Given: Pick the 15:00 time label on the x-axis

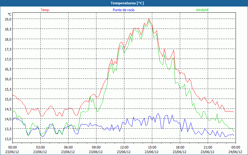Looking at the screenshot, I should (x=152, y=147).
